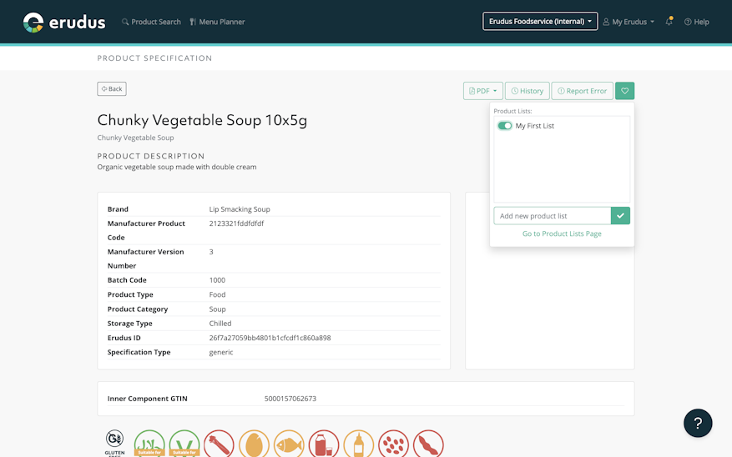Toggle My First List switch

coord(505,126)
